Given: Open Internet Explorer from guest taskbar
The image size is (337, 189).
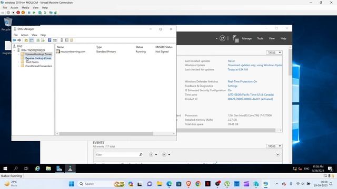Looking at the screenshot, I should (x=37, y=169).
